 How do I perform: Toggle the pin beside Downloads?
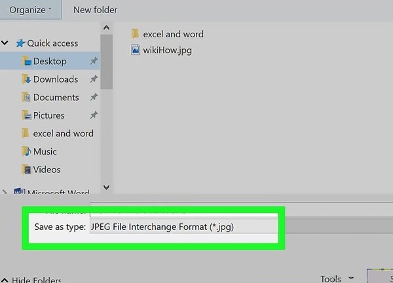point(94,79)
